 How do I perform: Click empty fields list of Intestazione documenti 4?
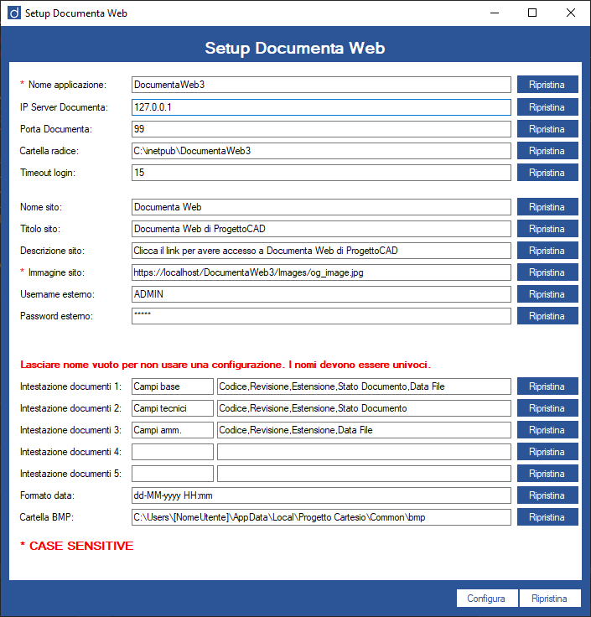point(364,452)
